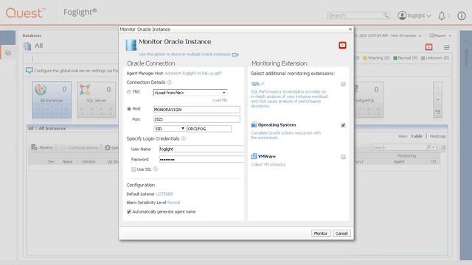472x265 pixels.
Task: Click the settings gear icon in toolbar
Action: click(108, 147)
